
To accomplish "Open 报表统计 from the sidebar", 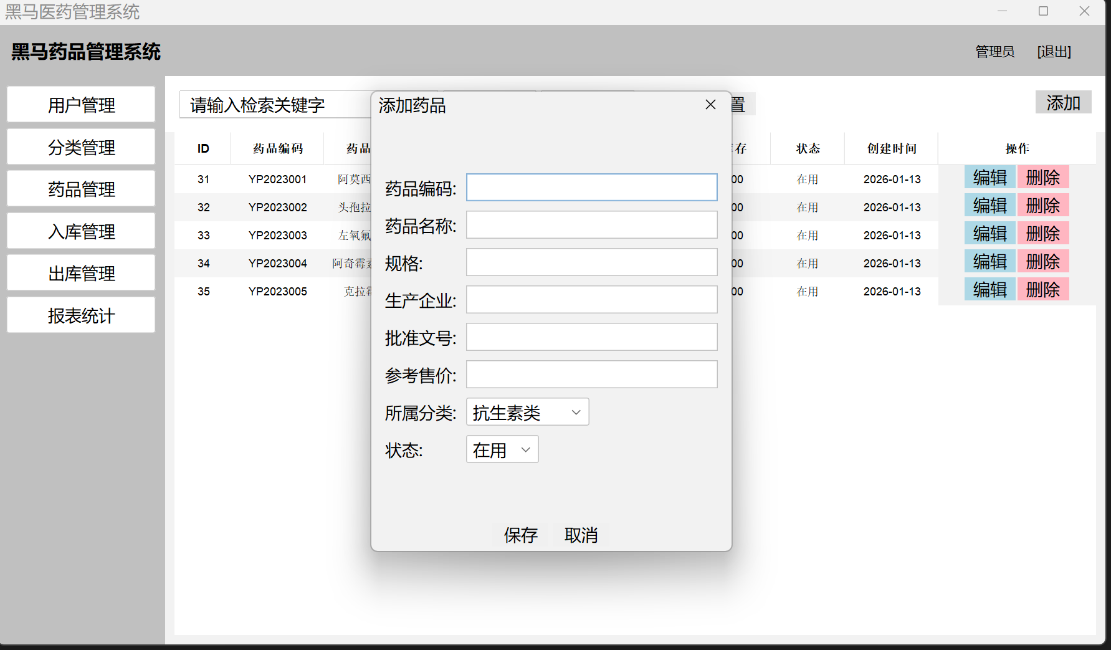I will click(x=81, y=315).
